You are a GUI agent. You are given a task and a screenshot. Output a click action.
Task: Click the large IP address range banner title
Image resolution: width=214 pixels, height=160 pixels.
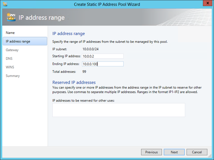(41, 17)
